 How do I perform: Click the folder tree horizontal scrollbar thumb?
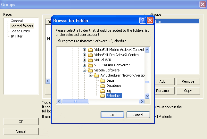75,102
